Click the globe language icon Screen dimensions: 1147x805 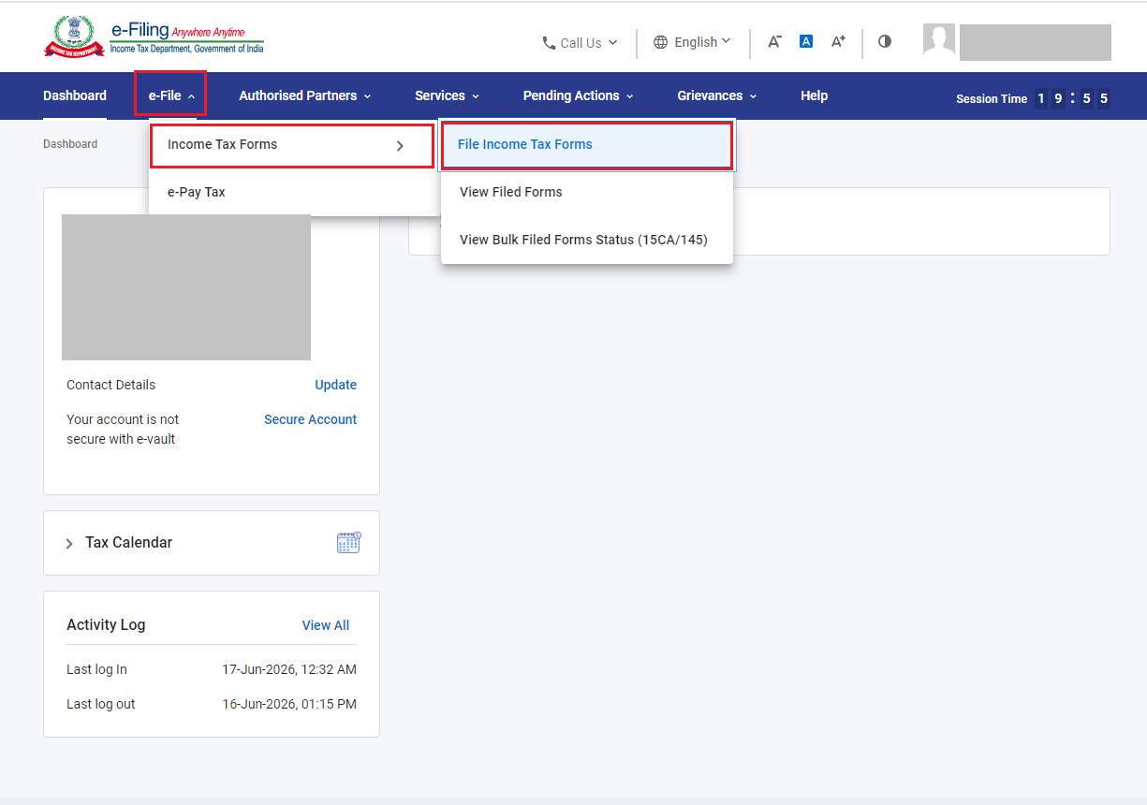[x=661, y=42]
